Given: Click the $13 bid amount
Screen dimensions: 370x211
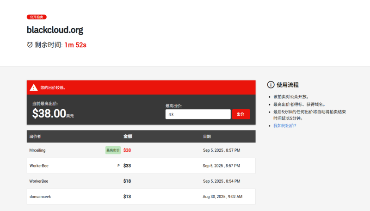Looking at the screenshot, I should click(127, 197).
